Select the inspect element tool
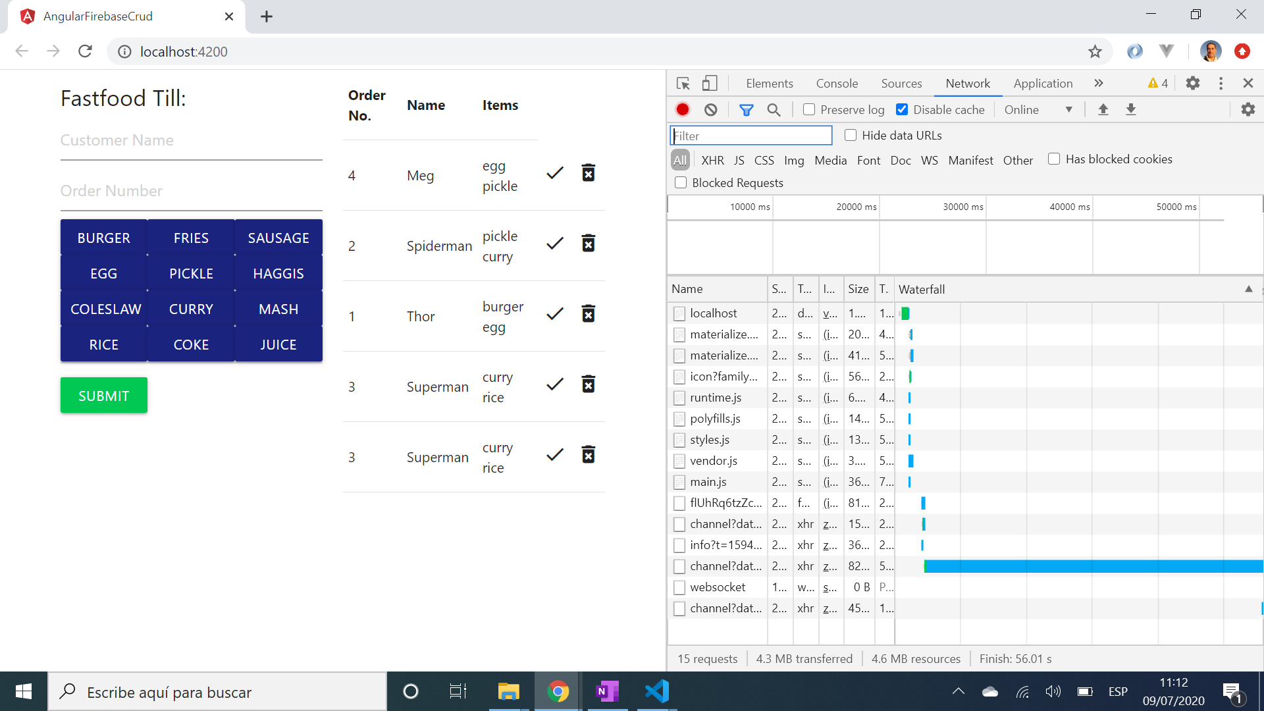The height and width of the screenshot is (711, 1264). click(x=683, y=84)
